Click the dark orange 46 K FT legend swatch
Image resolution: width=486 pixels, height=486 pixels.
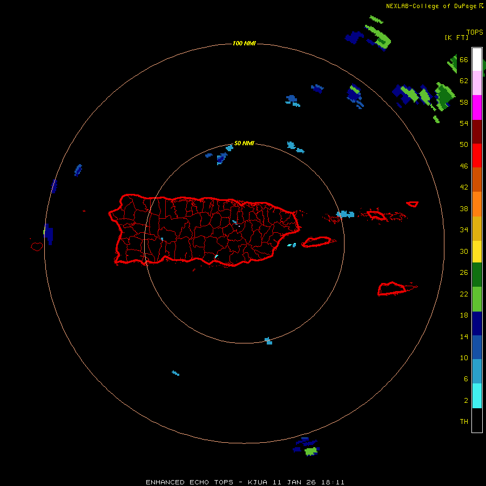click(477, 179)
